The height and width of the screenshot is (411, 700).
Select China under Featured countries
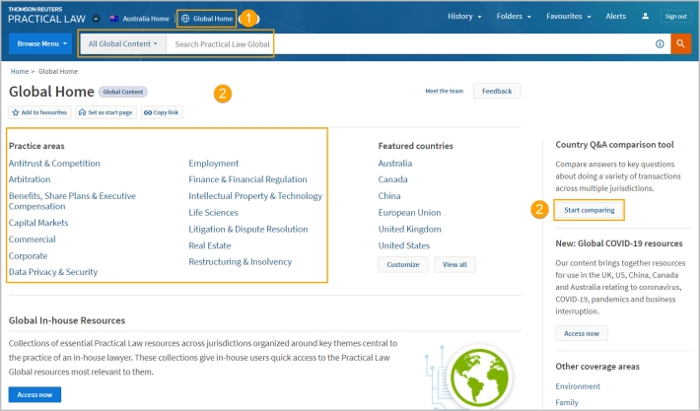coord(389,196)
